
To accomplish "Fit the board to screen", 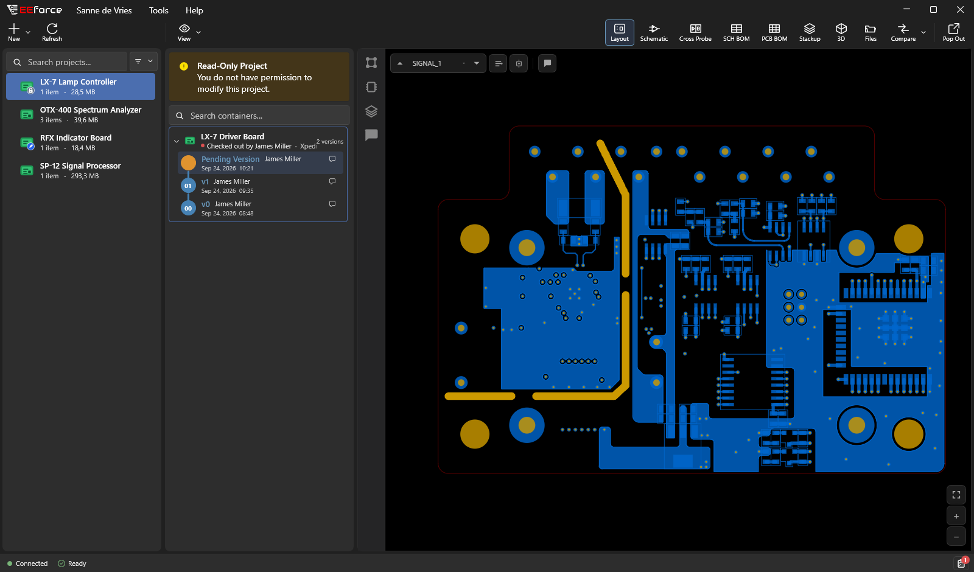I will point(956,495).
